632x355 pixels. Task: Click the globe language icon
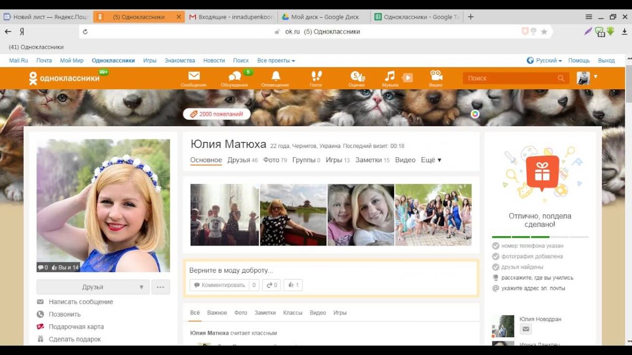pyautogui.click(x=530, y=60)
